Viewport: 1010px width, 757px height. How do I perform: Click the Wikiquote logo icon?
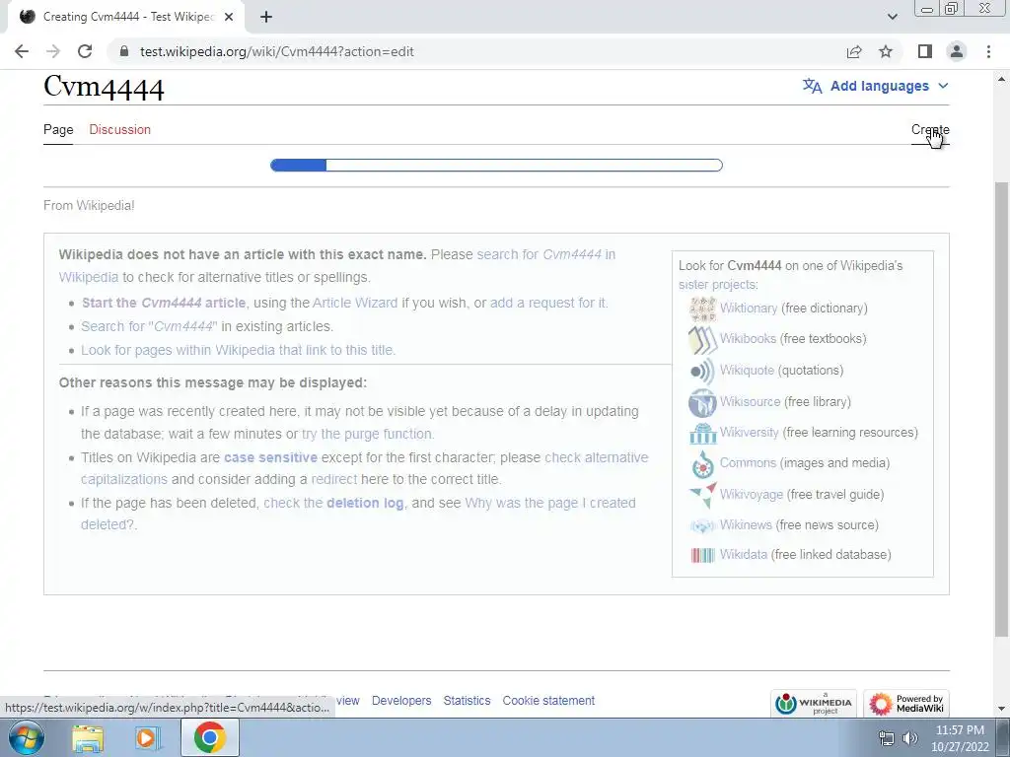(702, 371)
